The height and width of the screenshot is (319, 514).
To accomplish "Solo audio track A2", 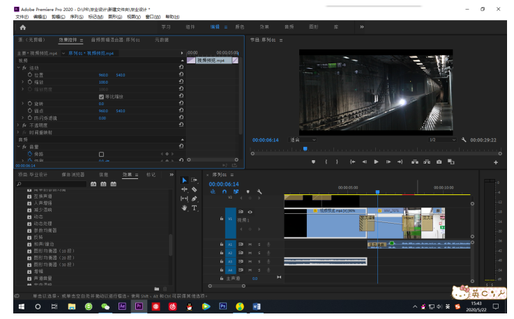I will [x=259, y=253].
